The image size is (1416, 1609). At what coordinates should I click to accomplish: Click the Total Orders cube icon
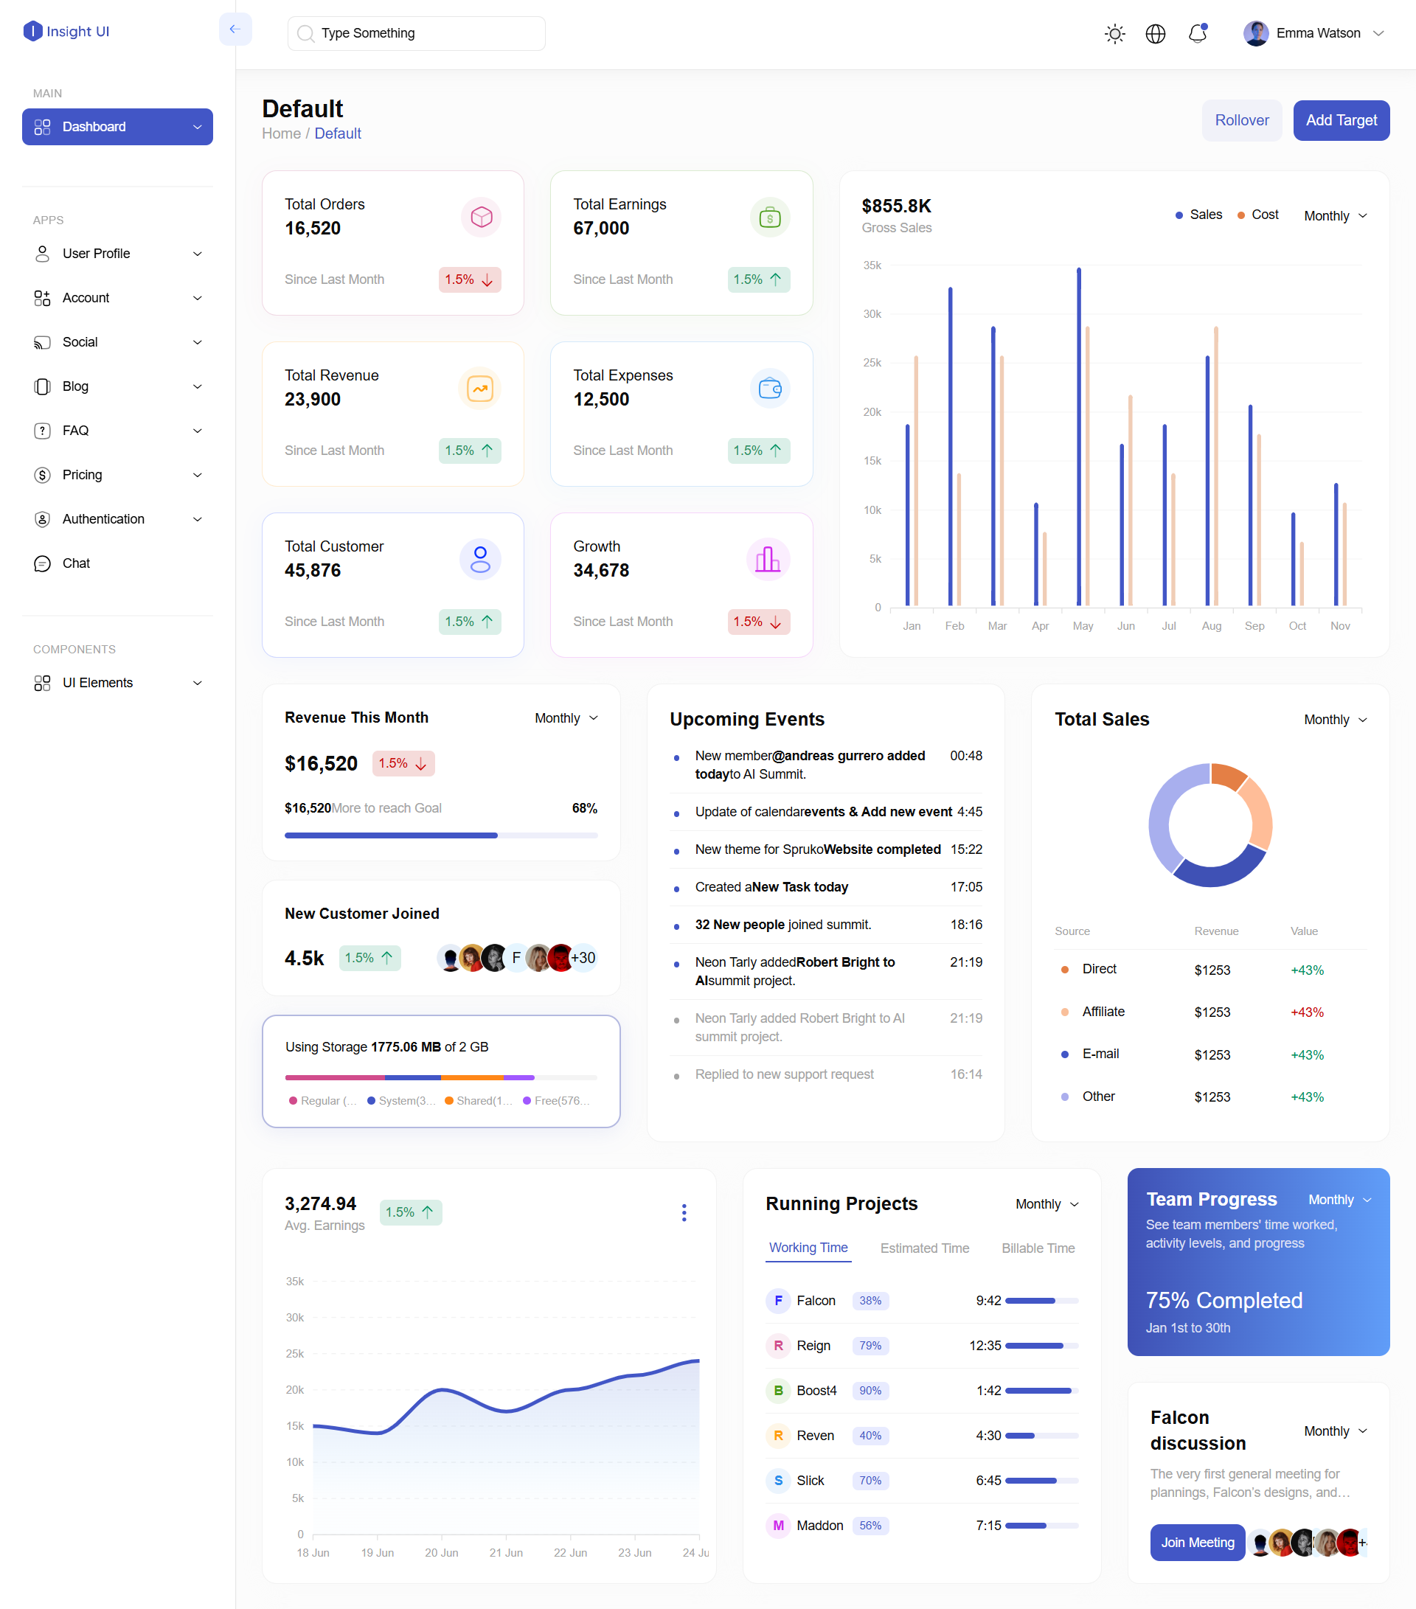pos(481,218)
